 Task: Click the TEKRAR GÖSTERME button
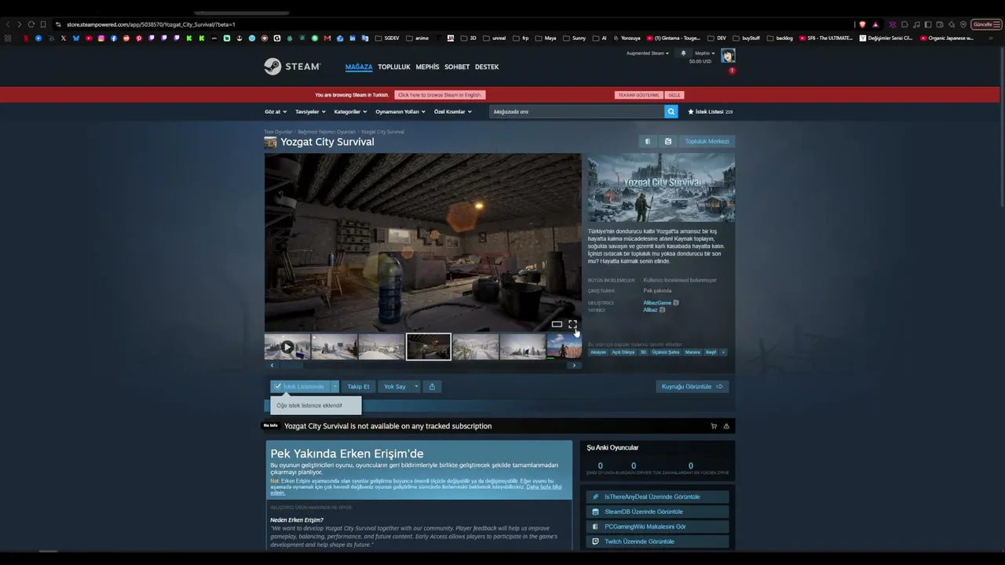pyautogui.click(x=638, y=95)
